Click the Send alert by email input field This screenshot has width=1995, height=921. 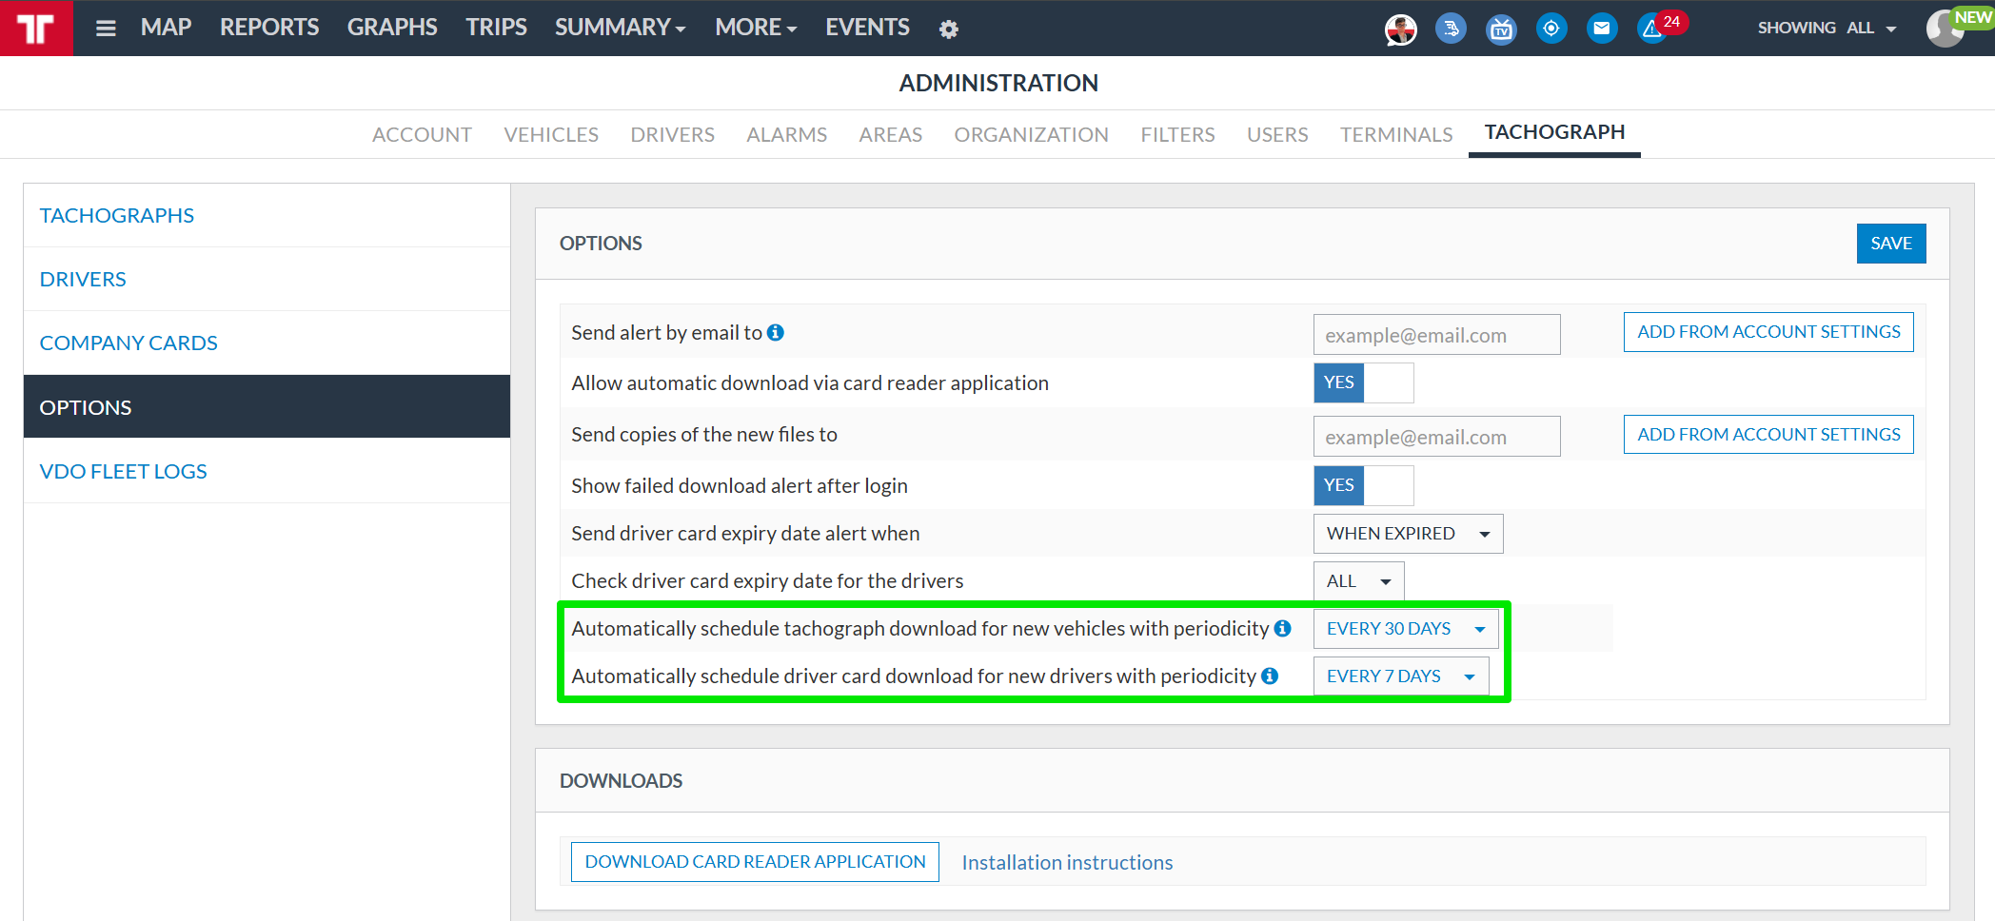[x=1436, y=335]
